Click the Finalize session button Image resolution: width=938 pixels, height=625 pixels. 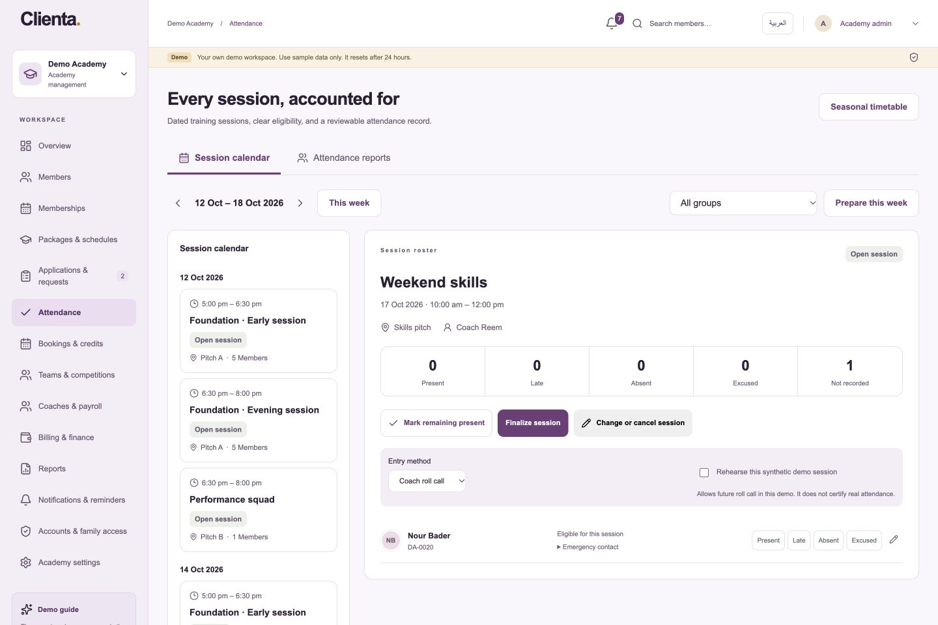533,423
